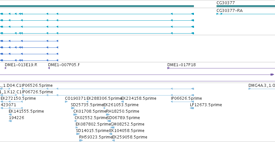275x142 pixels.
Task: Click the purple arrowhead ending the long purple line
Action: click(x=272, y=75)
